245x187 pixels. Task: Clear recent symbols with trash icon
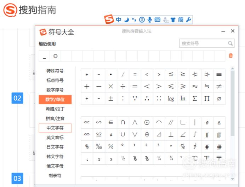pyautogui.click(x=231, y=55)
